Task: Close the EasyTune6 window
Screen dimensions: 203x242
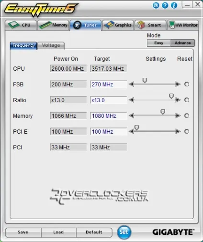Action: click(197, 4)
